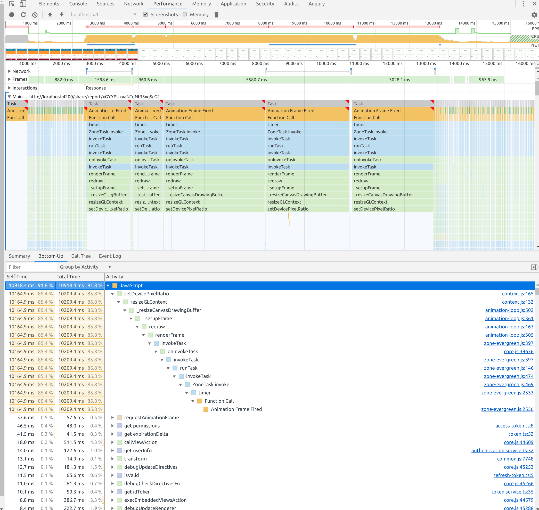The width and height of the screenshot is (539, 510).
Task: Select the Call Tree tab
Action: 81,256
